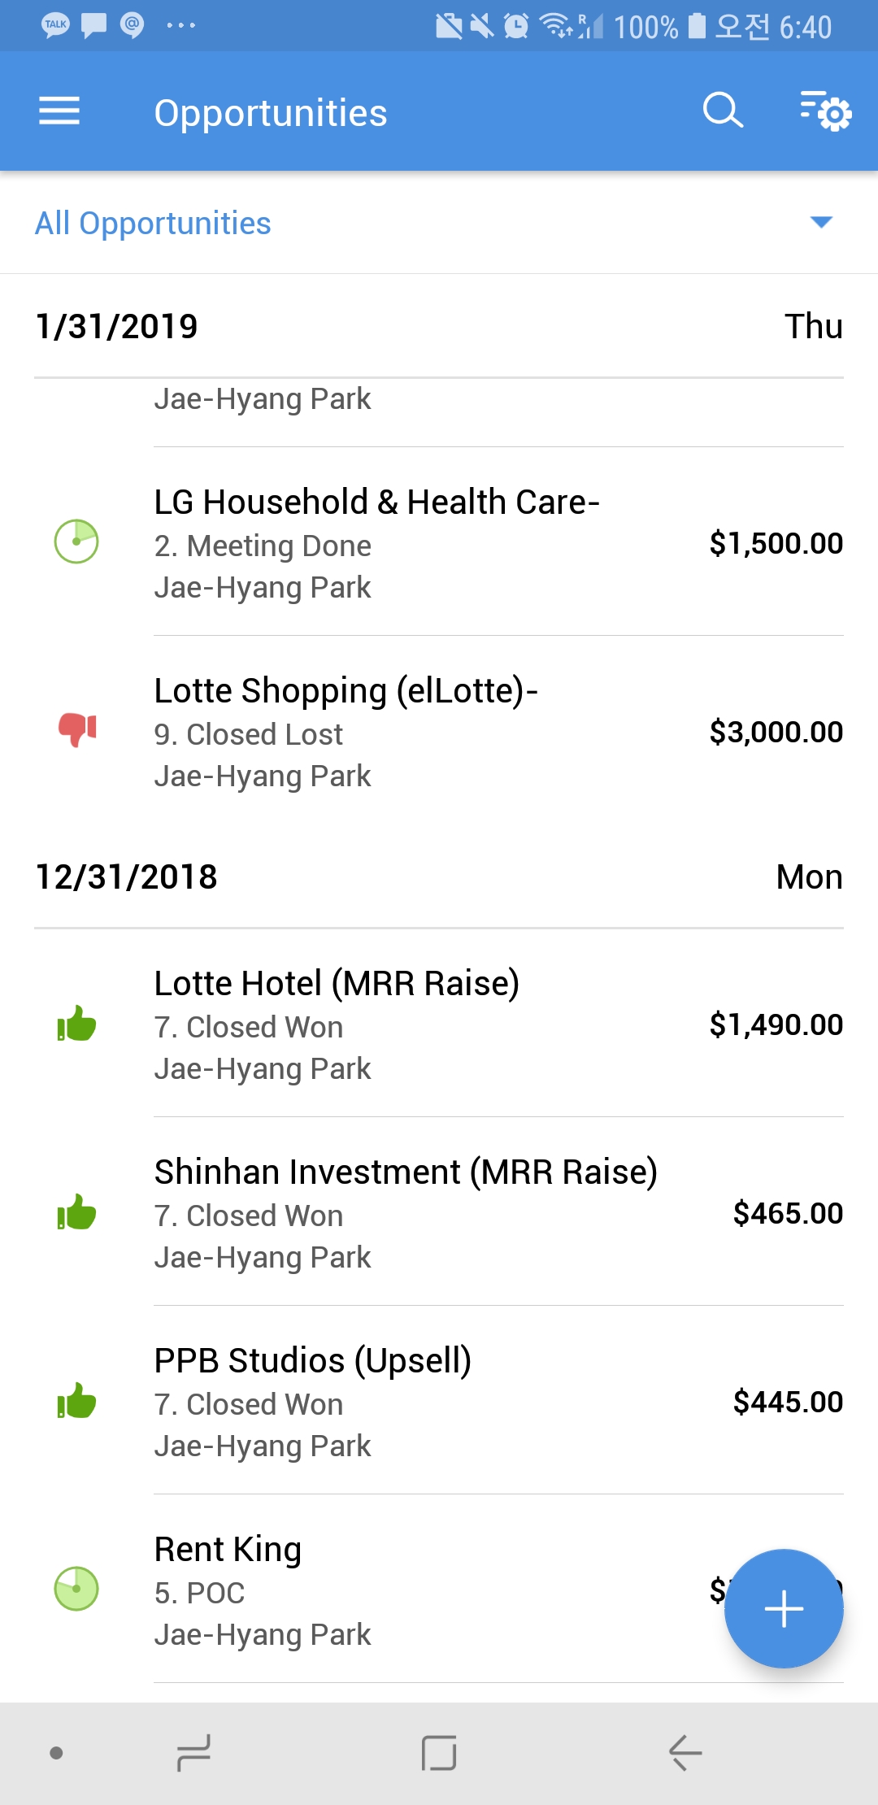
Task: Open the hamburger navigation menu
Action: tap(59, 111)
